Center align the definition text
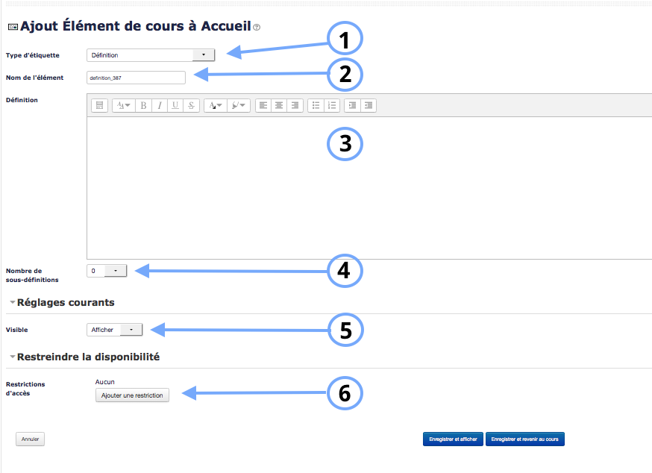This screenshot has height=473, width=652. point(279,106)
